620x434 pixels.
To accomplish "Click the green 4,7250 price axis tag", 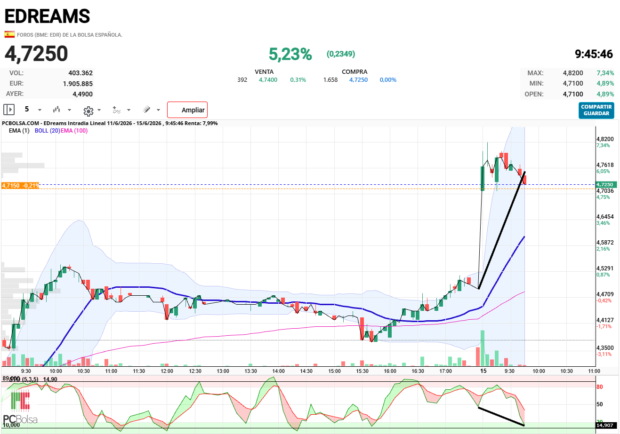I will pos(605,185).
